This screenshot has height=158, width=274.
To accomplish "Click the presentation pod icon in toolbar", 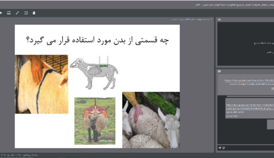I will (x=26, y=13).
